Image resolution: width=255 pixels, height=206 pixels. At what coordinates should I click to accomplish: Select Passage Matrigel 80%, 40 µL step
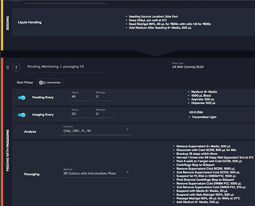(x=208, y=199)
